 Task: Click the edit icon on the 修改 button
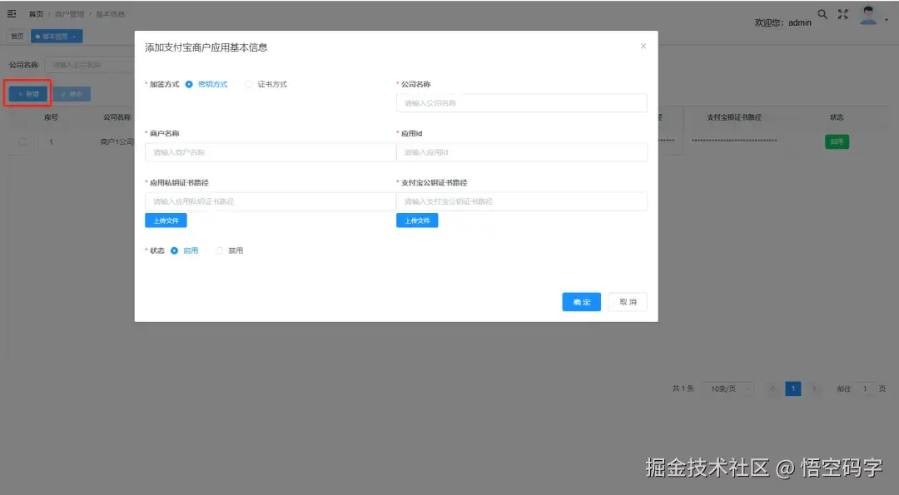(x=65, y=93)
